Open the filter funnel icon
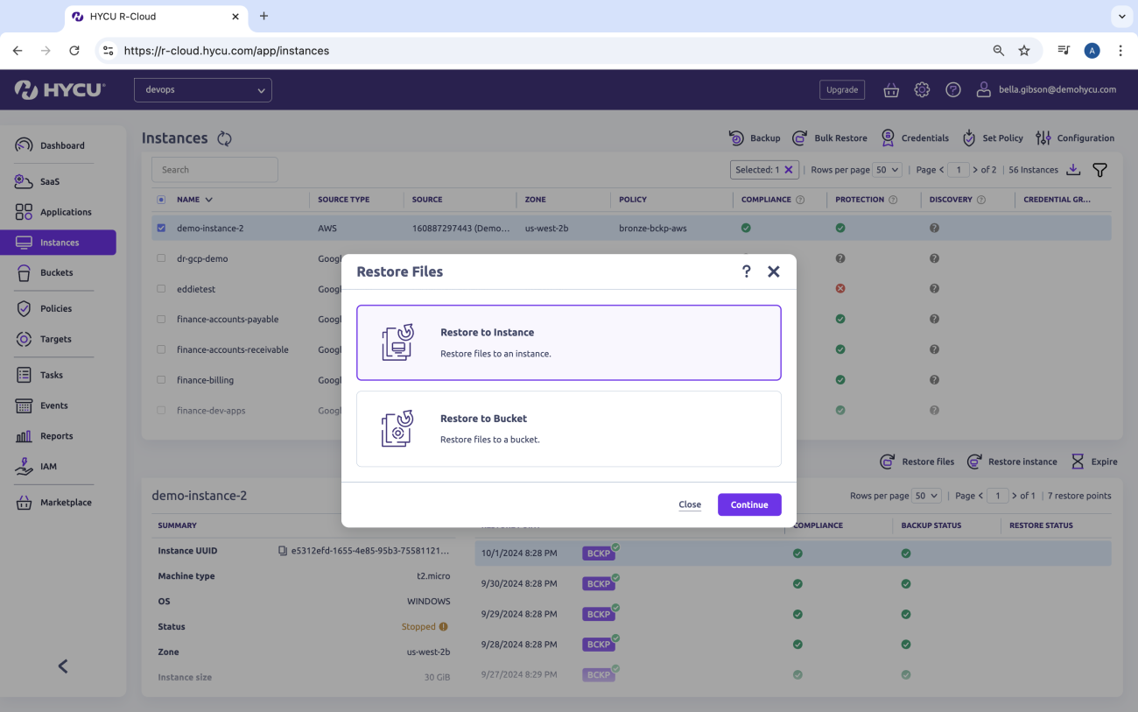Image resolution: width=1138 pixels, height=712 pixels. point(1099,170)
